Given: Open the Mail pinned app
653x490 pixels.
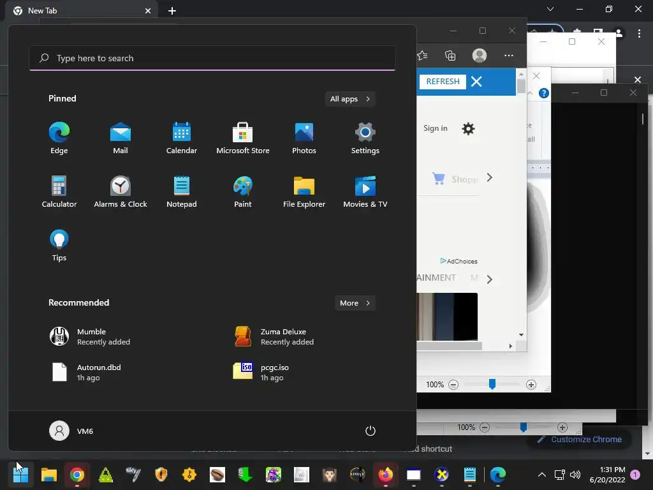Looking at the screenshot, I should coord(121,138).
